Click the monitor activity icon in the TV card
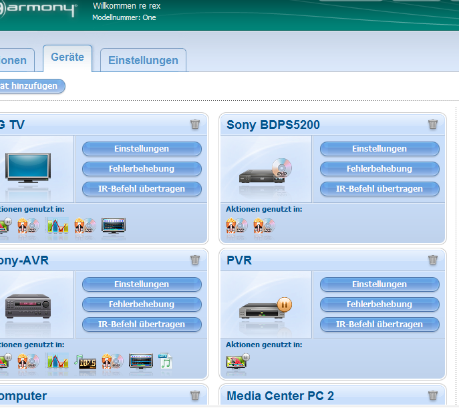Image resolution: width=459 pixels, height=408 pixels. click(x=114, y=226)
